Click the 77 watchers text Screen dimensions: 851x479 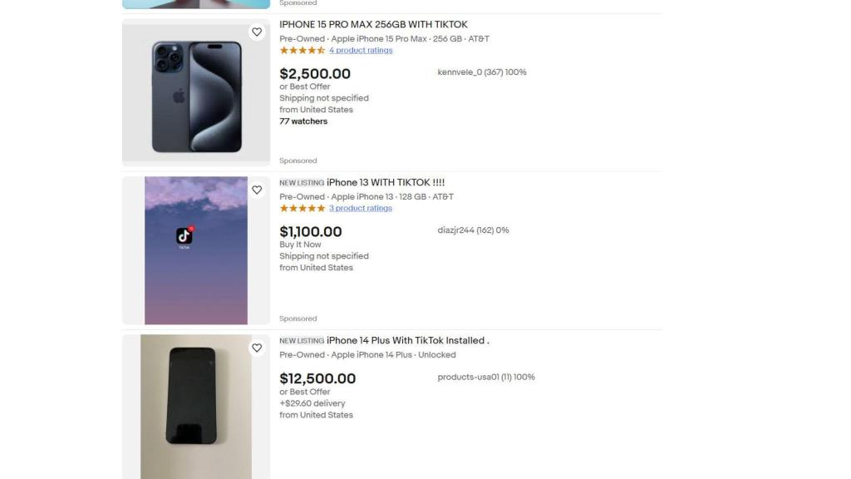click(303, 121)
